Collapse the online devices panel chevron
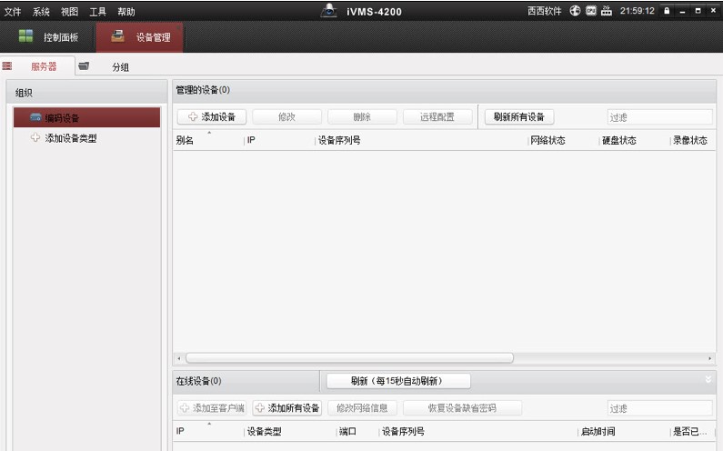The width and height of the screenshot is (723, 451). (x=708, y=379)
